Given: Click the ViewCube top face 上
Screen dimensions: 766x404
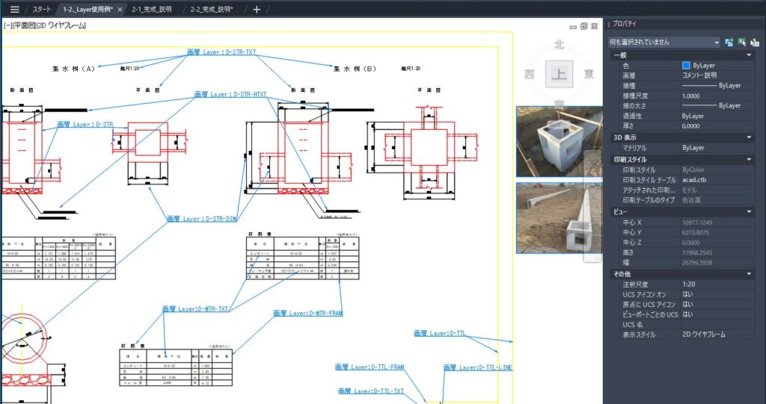Looking at the screenshot, I should tap(558, 73).
